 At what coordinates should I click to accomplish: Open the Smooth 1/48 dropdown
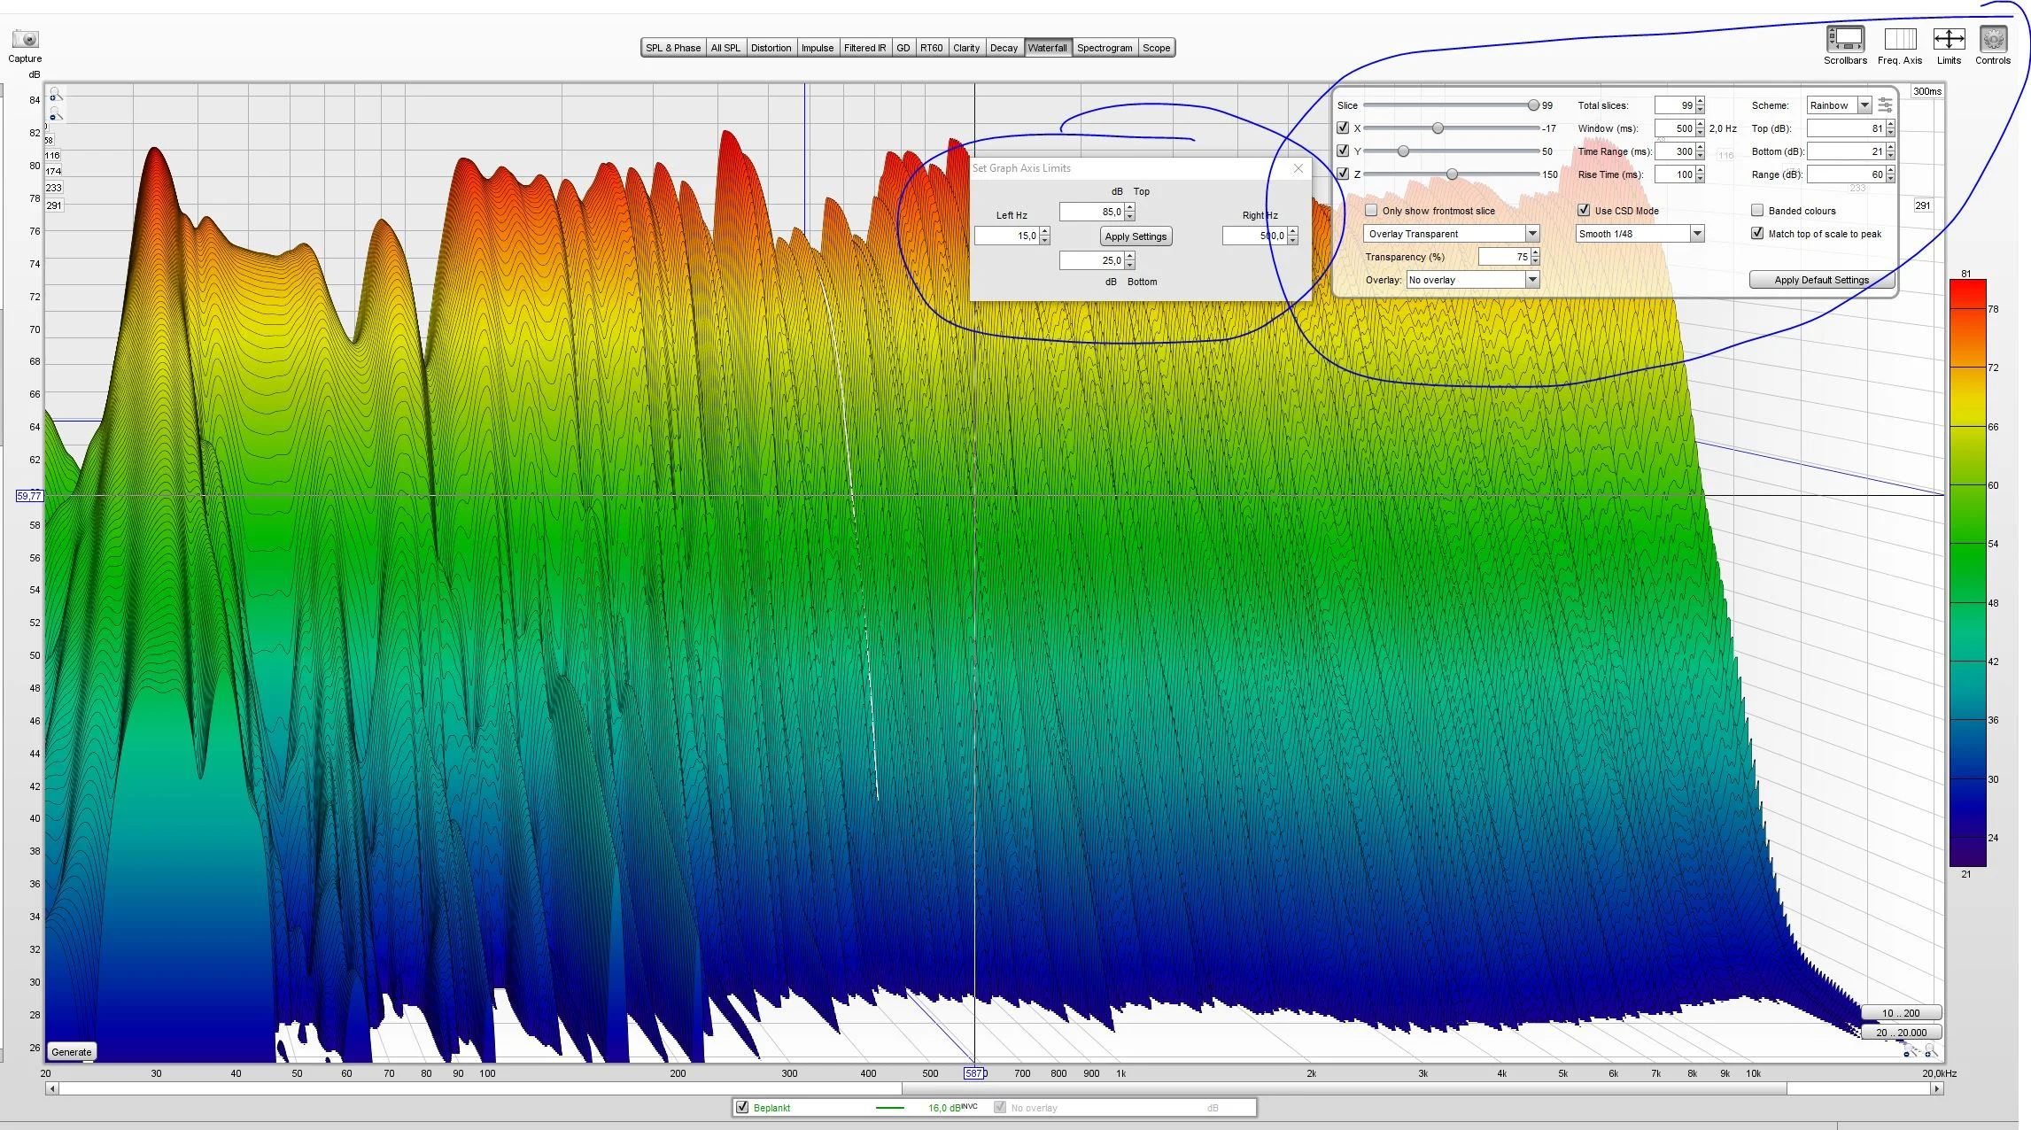click(1640, 234)
